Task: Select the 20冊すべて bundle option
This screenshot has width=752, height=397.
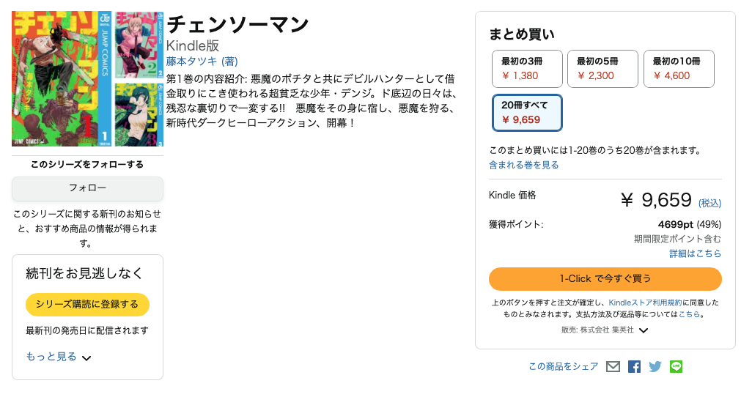Action: coord(527,112)
